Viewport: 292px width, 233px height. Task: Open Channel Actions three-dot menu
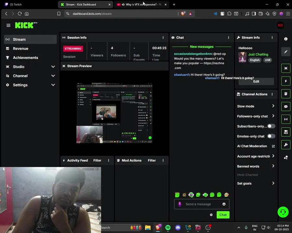pyautogui.click(x=272, y=94)
